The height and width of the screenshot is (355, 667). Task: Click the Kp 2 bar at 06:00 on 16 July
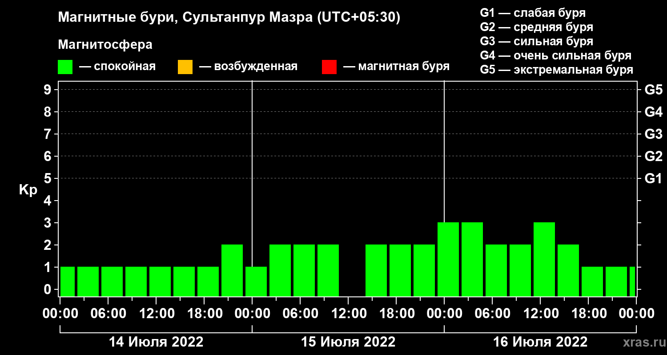[x=496, y=270]
